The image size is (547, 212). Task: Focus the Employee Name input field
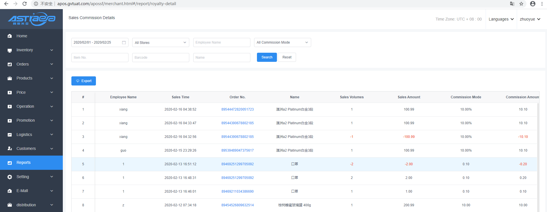222,42
